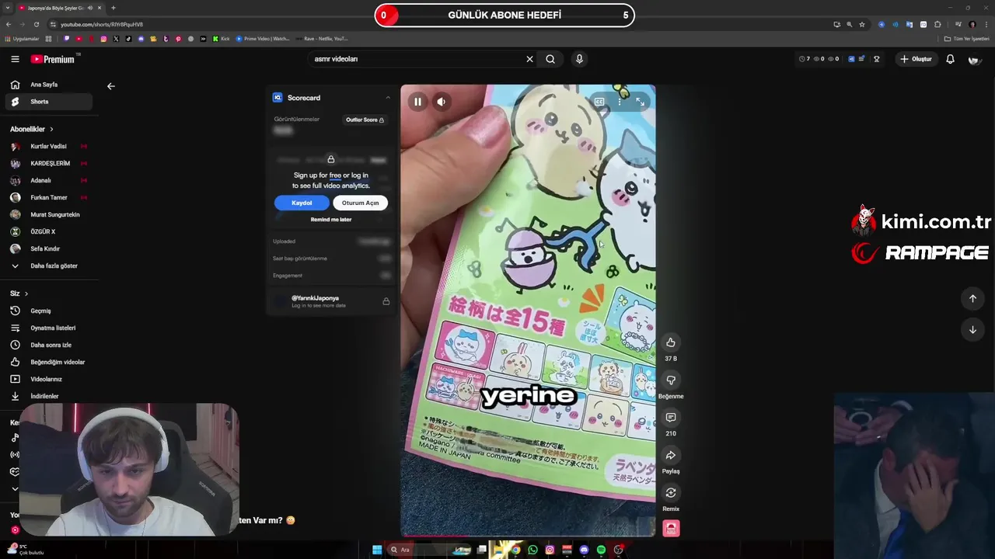Open Beğendiğim videolar list

click(48, 362)
